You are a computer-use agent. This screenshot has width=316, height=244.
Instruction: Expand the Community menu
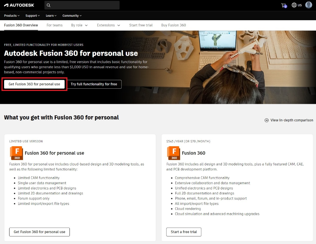click(x=72, y=16)
